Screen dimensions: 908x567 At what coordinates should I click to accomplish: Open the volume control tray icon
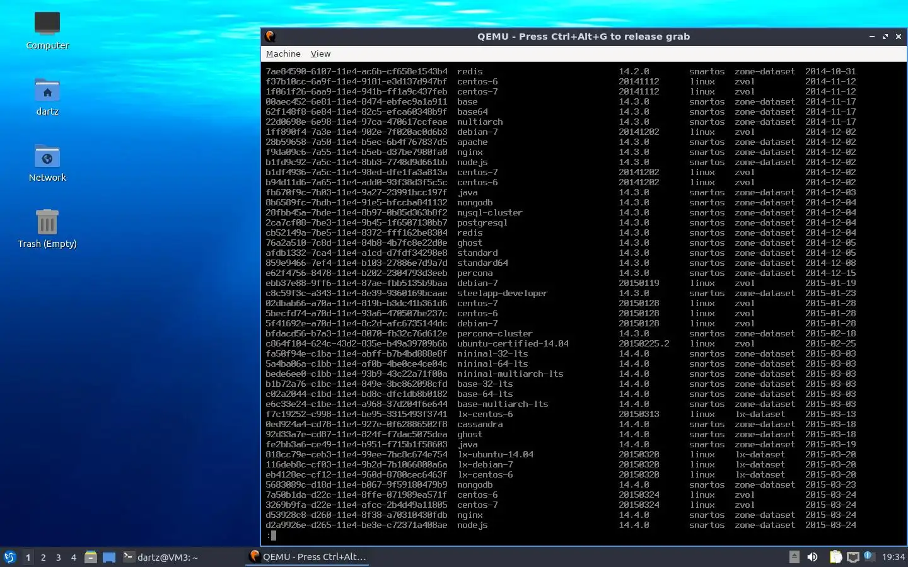[x=812, y=557]
